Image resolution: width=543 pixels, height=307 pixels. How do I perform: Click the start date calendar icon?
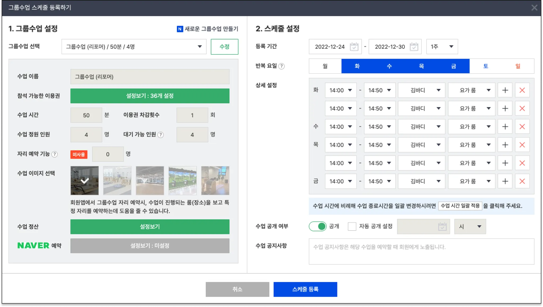click(x=354, y=47)
